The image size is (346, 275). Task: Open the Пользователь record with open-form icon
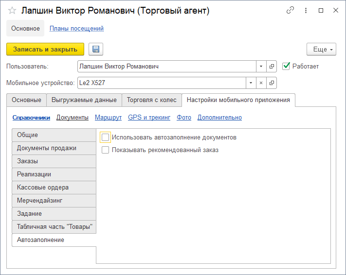click(x=272, y=66)
